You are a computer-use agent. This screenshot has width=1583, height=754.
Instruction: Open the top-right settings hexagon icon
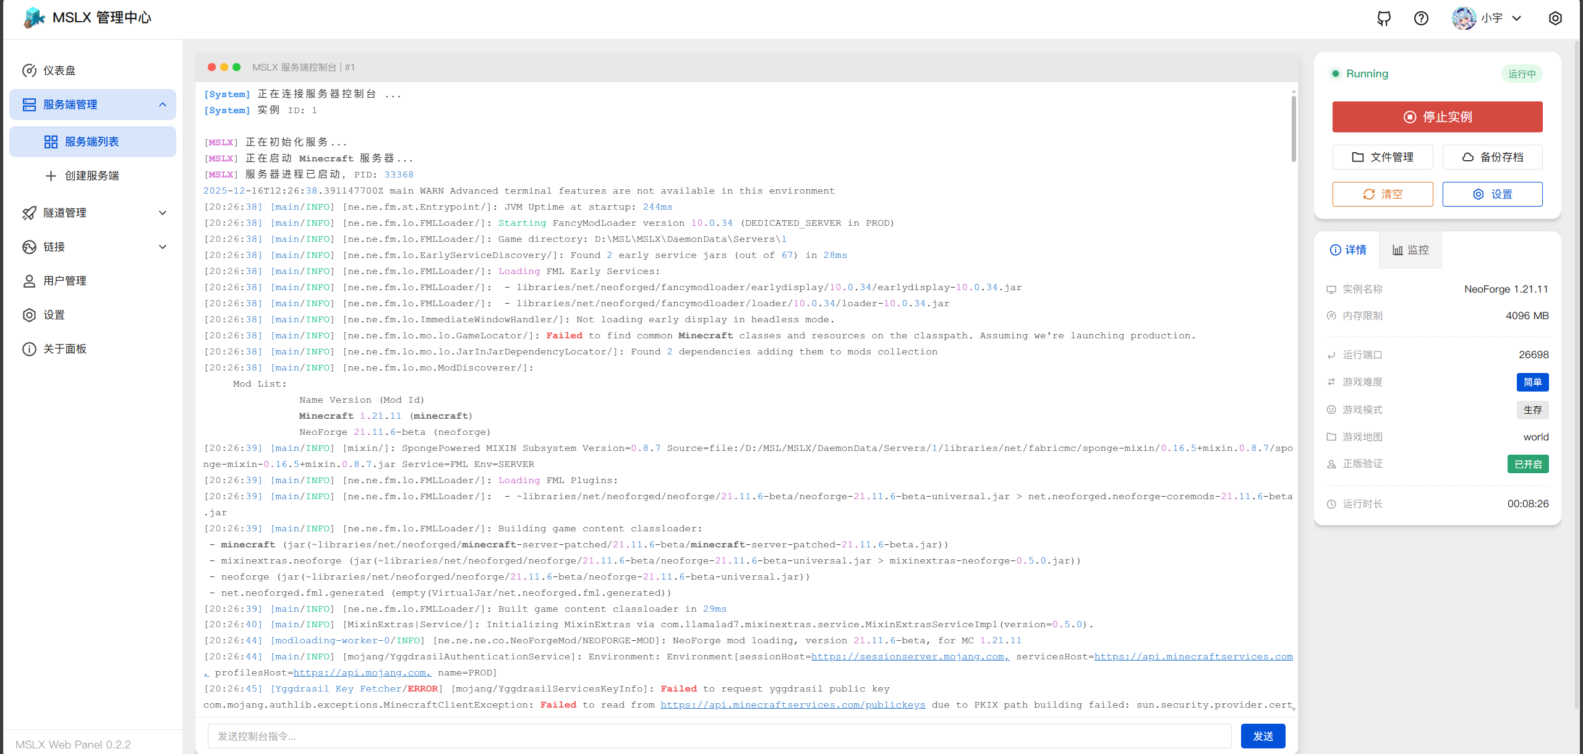(x=1555, y=19)
